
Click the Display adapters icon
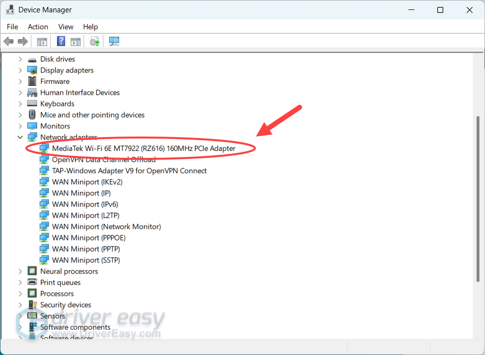tap(32, 71)
